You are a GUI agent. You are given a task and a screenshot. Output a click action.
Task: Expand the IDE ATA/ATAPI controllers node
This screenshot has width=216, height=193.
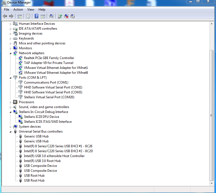[10, 29]
